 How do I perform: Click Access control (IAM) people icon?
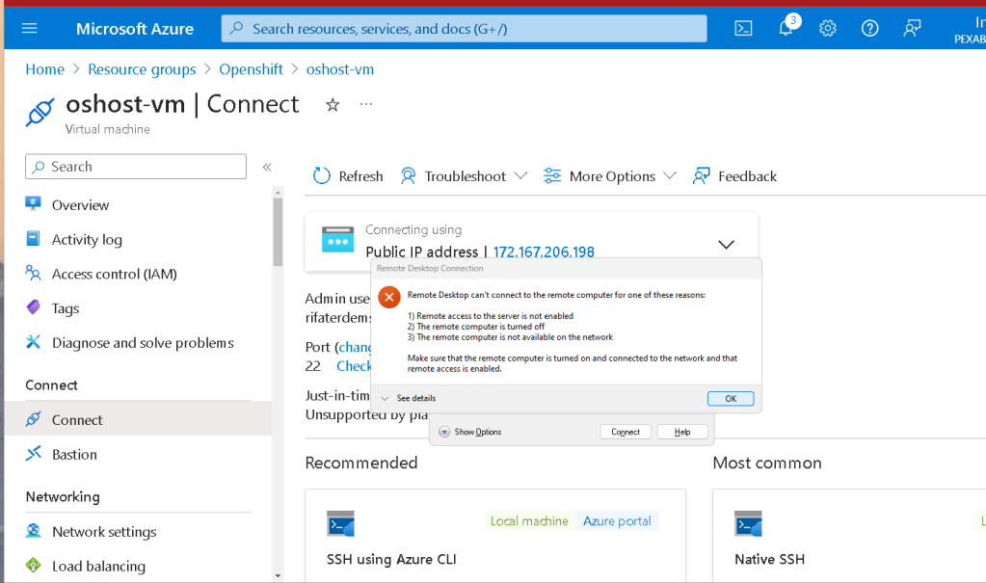(34, 273)
